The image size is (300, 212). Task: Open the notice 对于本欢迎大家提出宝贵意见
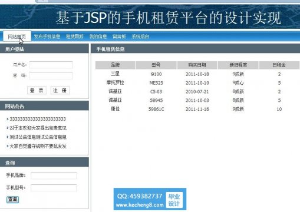click(38, 128)
